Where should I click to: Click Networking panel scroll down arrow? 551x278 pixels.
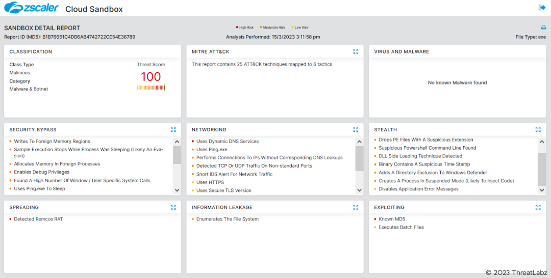[x=359, y=190]
